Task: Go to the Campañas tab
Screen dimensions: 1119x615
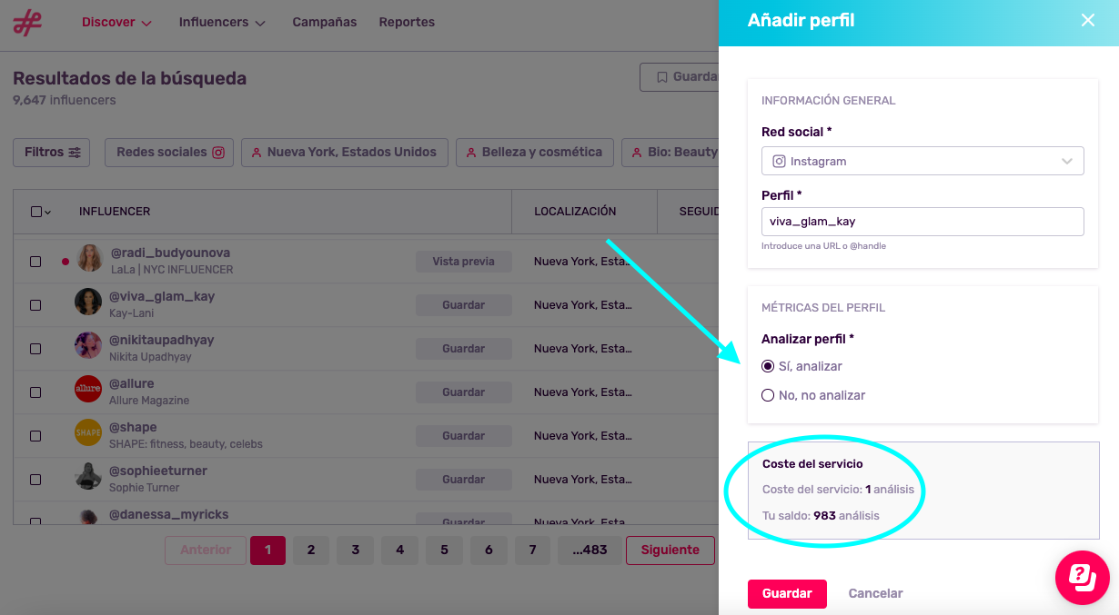Action: [x=325, y=22]
